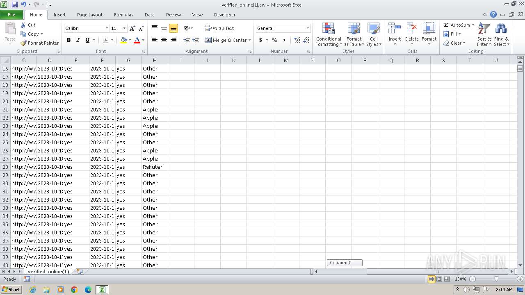525x295 pixels.
Task: Click the Orientation text angle icon
Action: pos(187,28)
